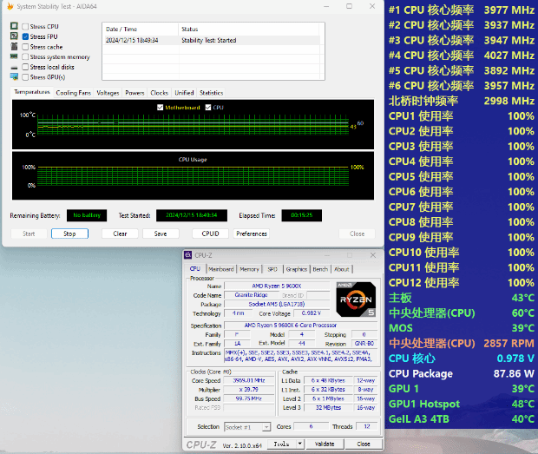Stop the stability test

click(x=69, y=234)
